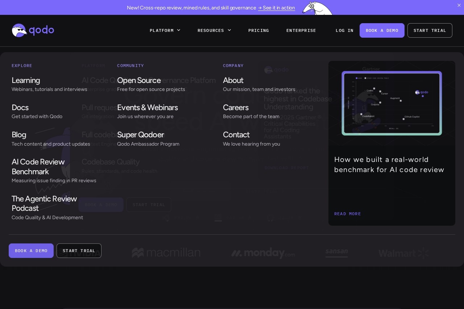
Task: Click Book a Demo in menu footer
Action: point(31,251)
